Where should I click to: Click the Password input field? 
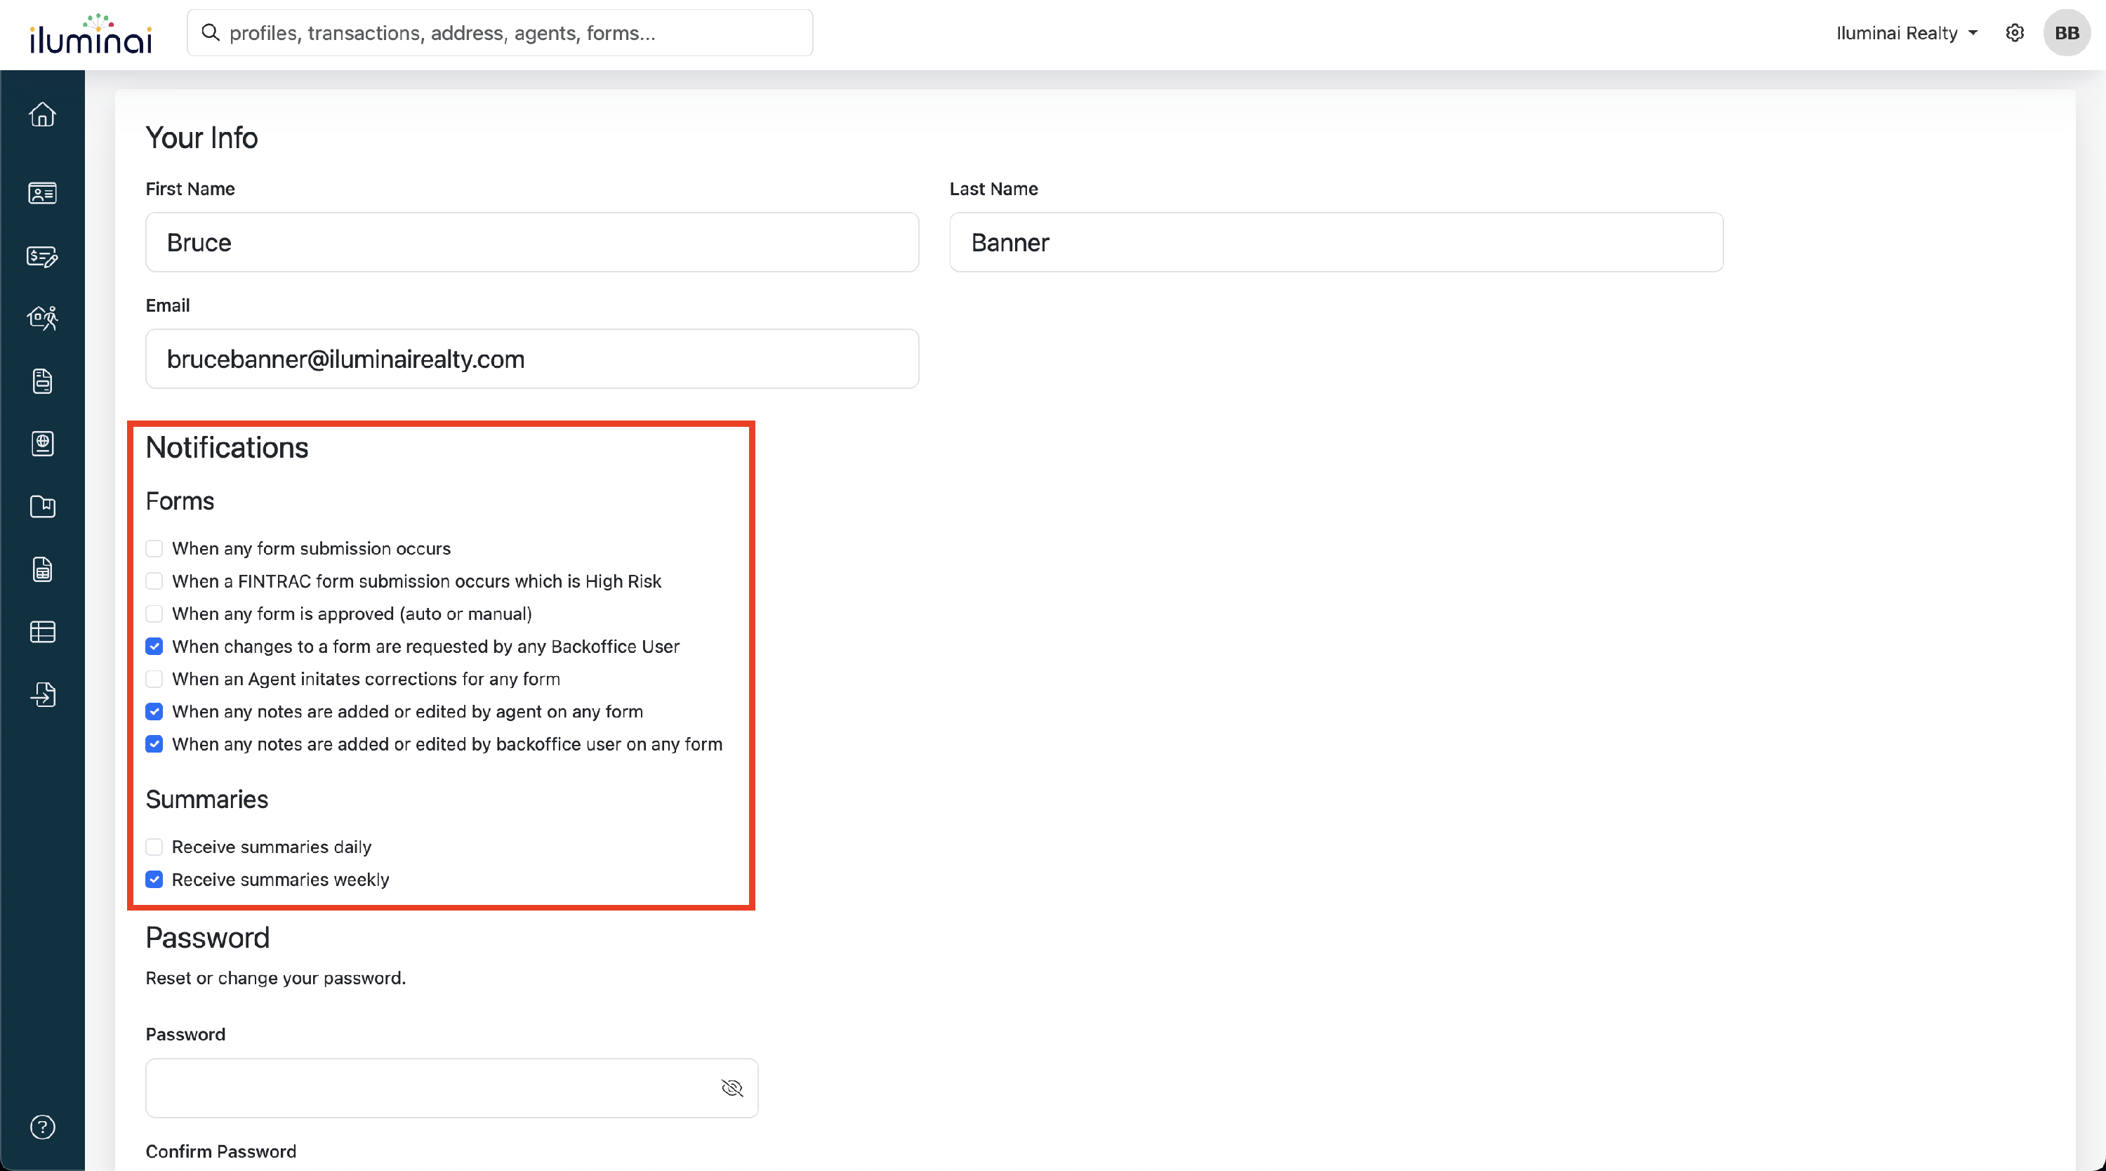pos(451,1087)
